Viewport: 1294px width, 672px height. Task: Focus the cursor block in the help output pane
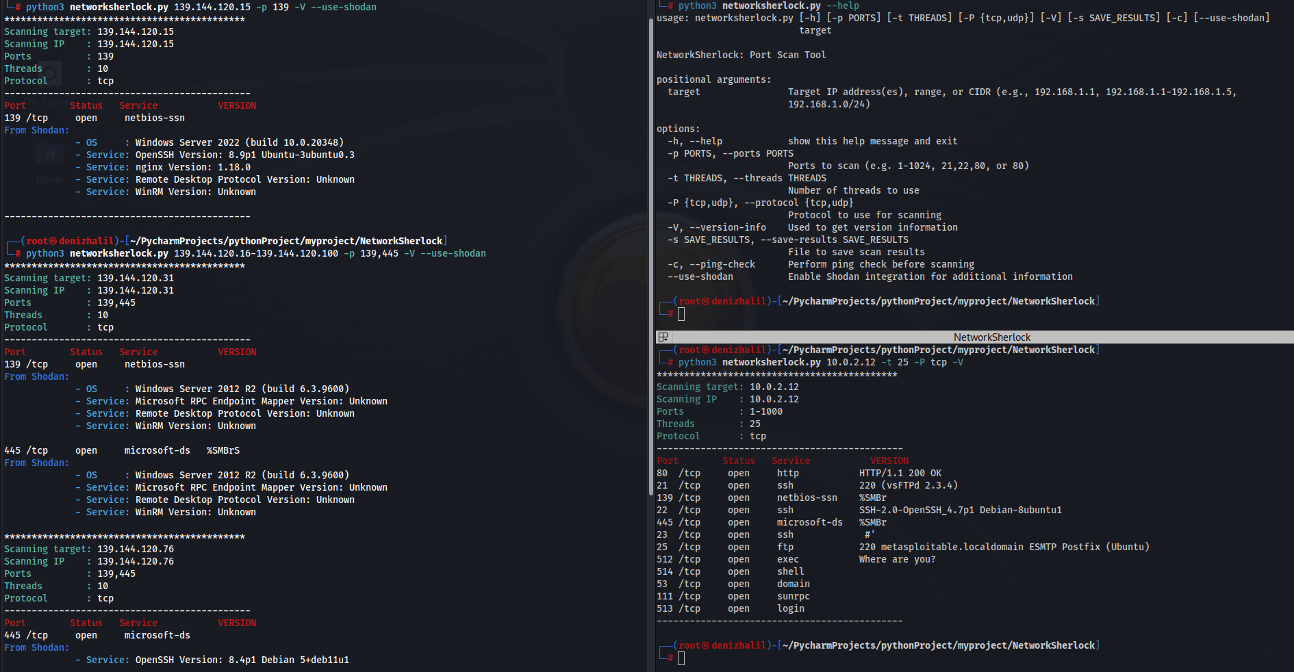click(681, 314)
